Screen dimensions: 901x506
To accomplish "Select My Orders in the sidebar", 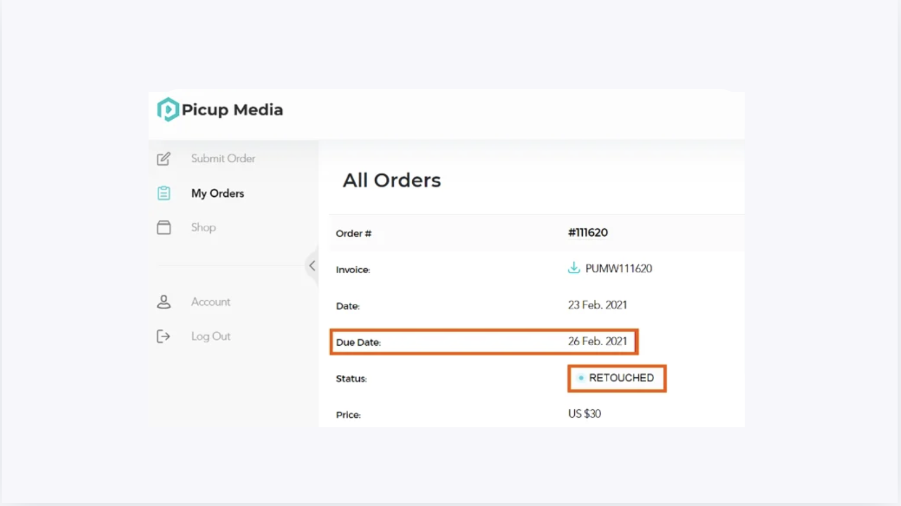I will (x=218, y=193).
